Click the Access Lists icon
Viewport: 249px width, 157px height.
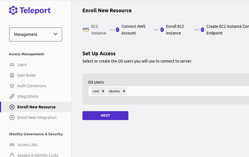click(12, 145)
